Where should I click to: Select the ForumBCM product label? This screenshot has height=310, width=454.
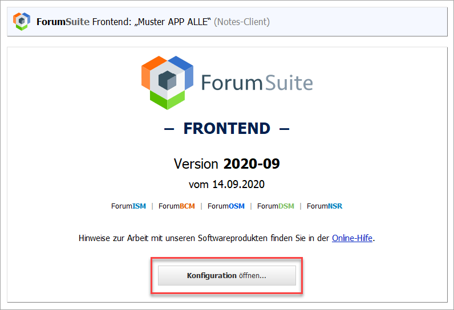point(177,206)
